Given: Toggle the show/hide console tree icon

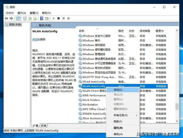Looking at the screenshot, I should pyautogui.click(x=18, y=18).
